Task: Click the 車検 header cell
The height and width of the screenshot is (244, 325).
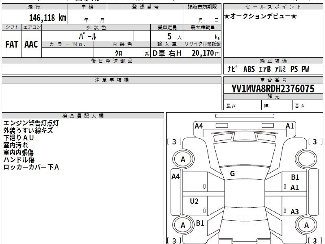Action: [x=87, y=7]
